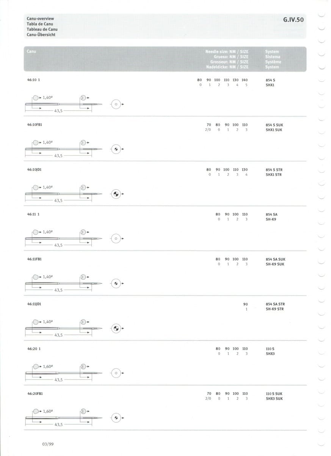Screen dimensions: 331x456
Task: Click the 46:11JD1 canu number
Action: 34,304
